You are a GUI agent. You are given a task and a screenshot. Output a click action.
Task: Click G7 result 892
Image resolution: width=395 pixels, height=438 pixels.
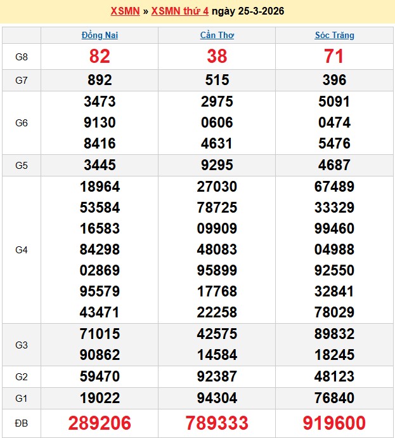click(100, 80)
